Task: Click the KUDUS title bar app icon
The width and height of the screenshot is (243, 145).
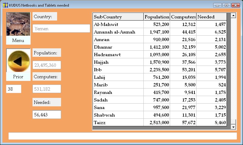Action: (5, 5)
